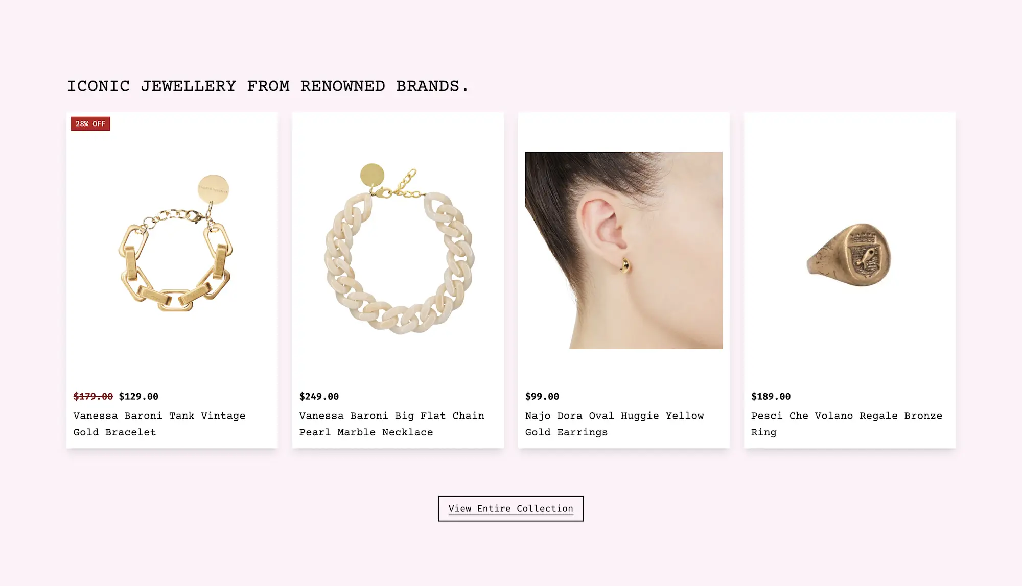Click the $189.00 ring price
Screen dimensions: 1022x586
pyautogui.click(x=771, y=396)
